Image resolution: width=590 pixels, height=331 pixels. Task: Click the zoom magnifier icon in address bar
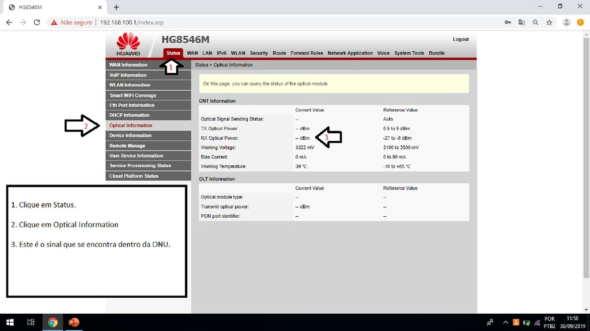[x=535, y=22]
